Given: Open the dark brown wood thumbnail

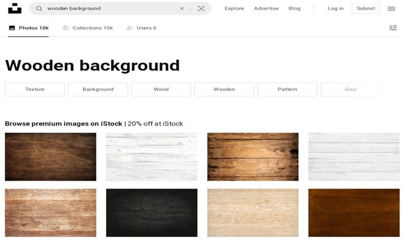Looking at the screenshot, I should tap(50, 157).
